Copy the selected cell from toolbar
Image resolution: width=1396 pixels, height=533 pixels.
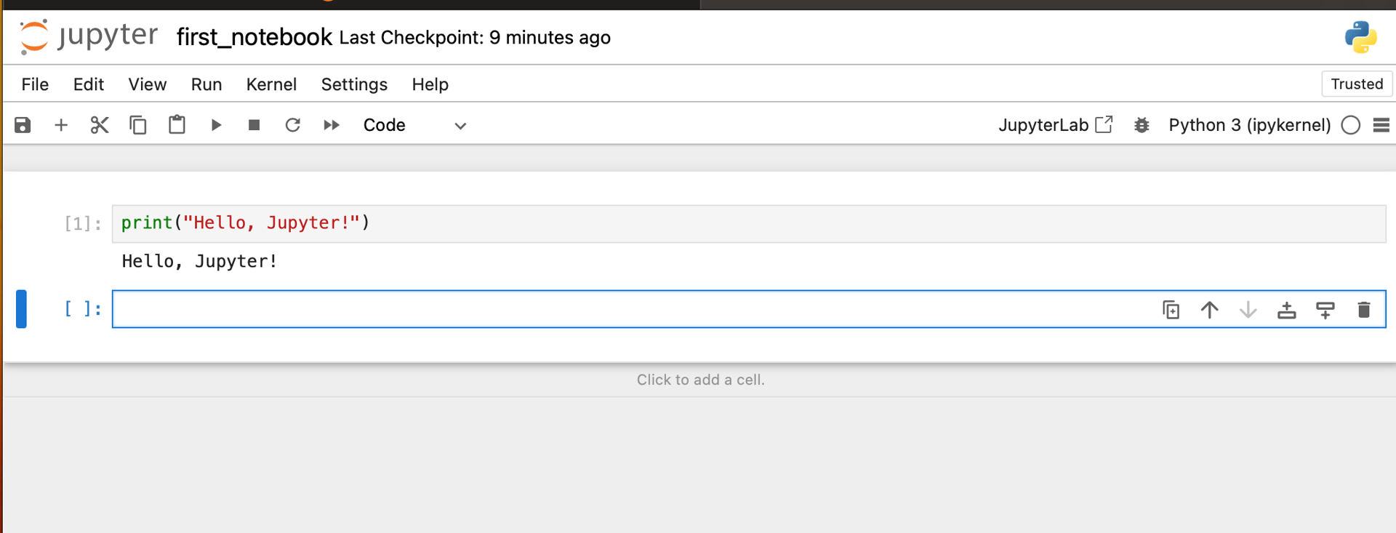(138, 125)
